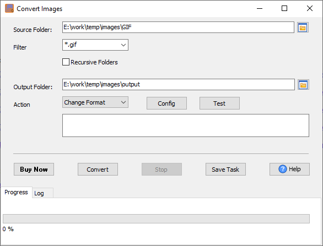Click the Source Folder label
The width and height of the screenshot is (323, 246).
(33, 30)
